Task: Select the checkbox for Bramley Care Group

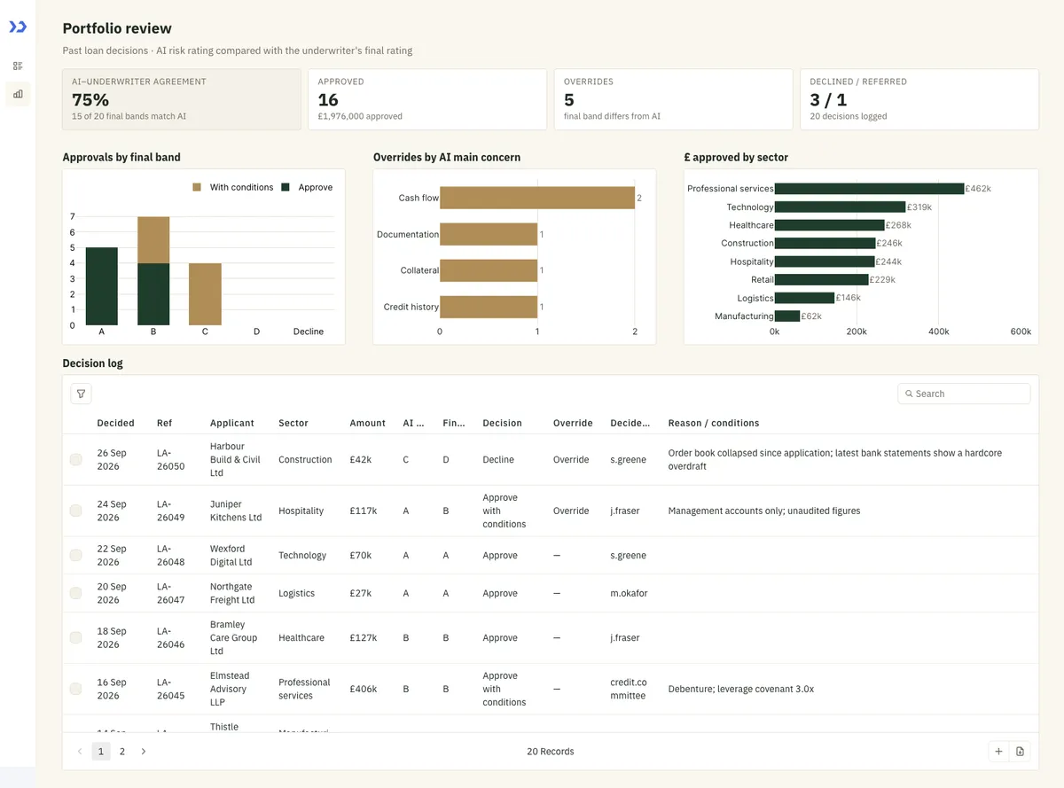Action: [76, 637]
